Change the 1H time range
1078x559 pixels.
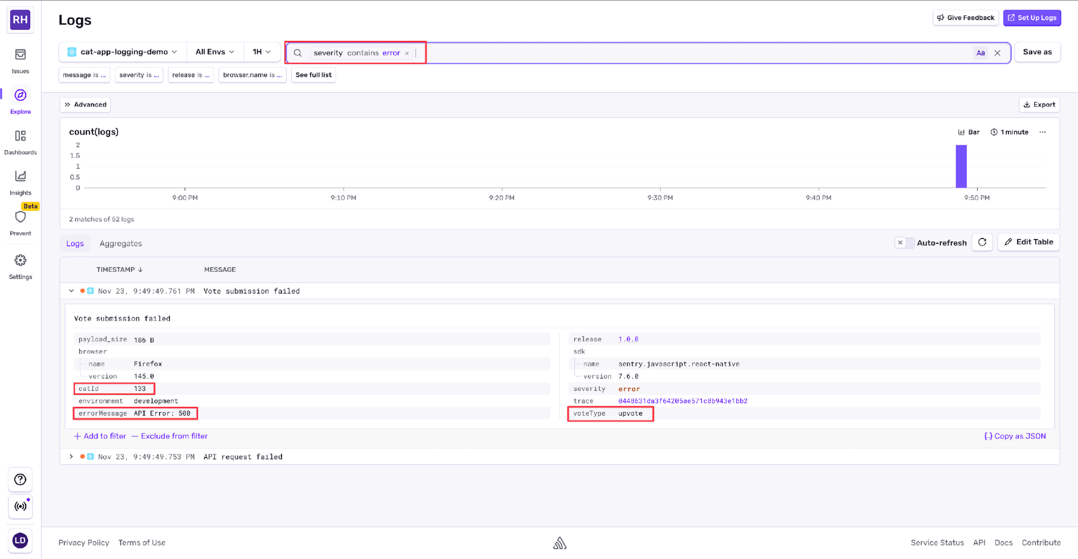261,52
